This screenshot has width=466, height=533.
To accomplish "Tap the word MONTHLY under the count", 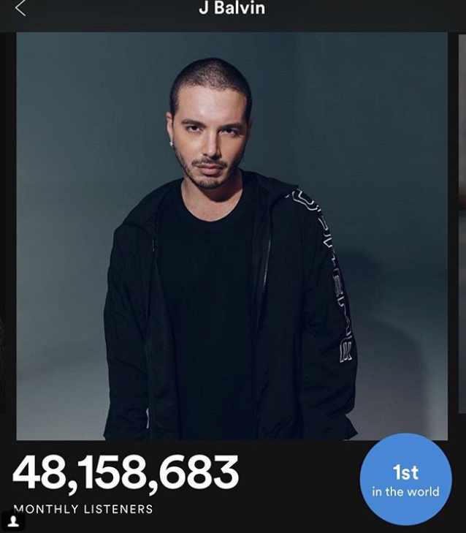I will pyautogui.click(x=46, y=509).
